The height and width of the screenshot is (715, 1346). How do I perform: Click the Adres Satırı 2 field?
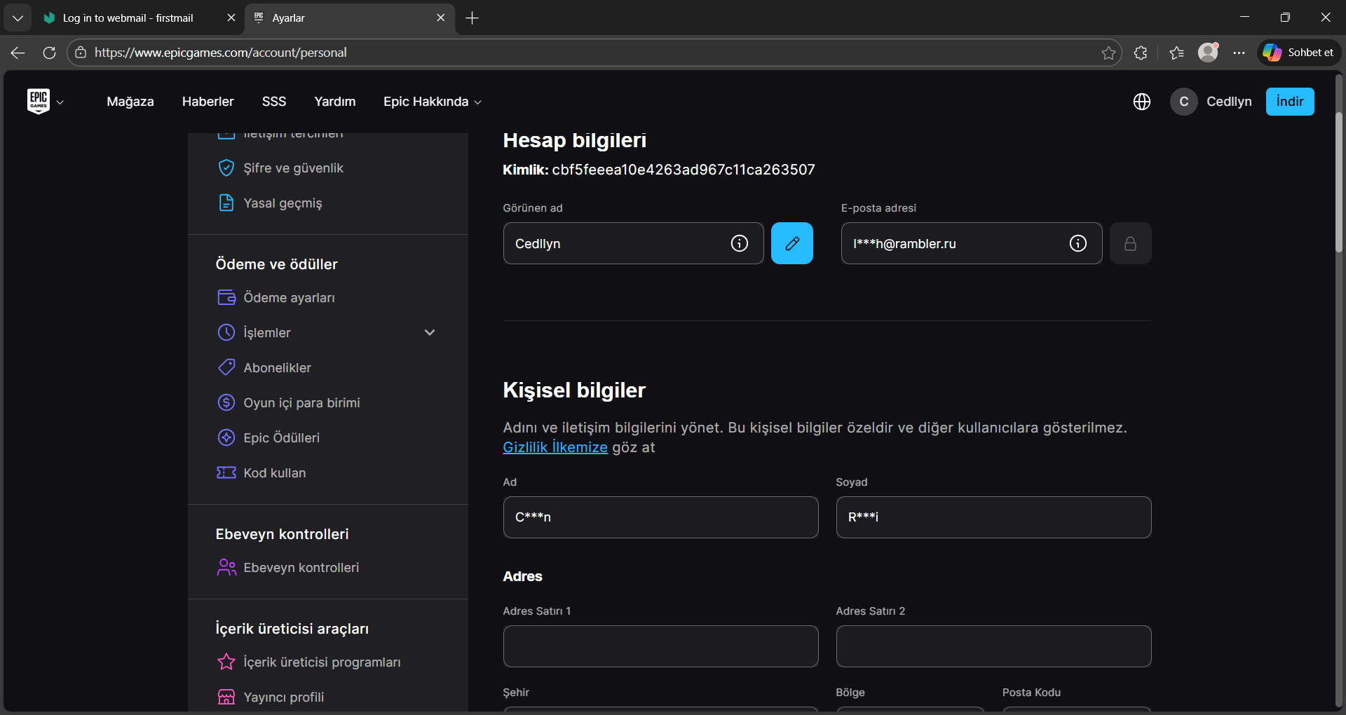(994, 646)
